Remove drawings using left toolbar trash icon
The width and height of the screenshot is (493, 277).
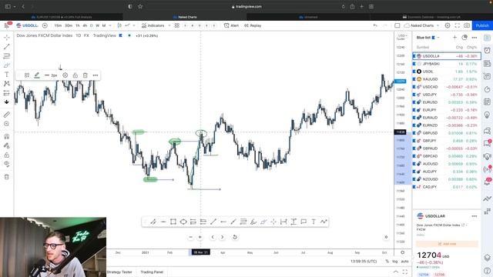point(7,177)
